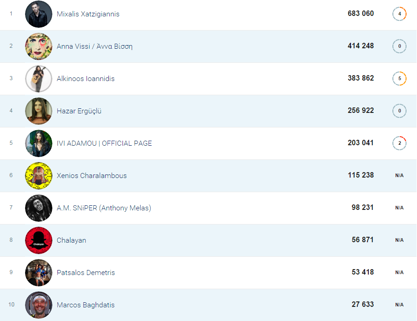Viewport: 417px width, 321px height.
Task: Click the score circle showing 5
Action: point(399,78)
